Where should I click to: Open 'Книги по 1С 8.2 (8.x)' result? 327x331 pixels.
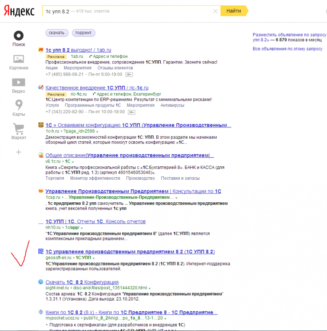[x=131, y=312]
